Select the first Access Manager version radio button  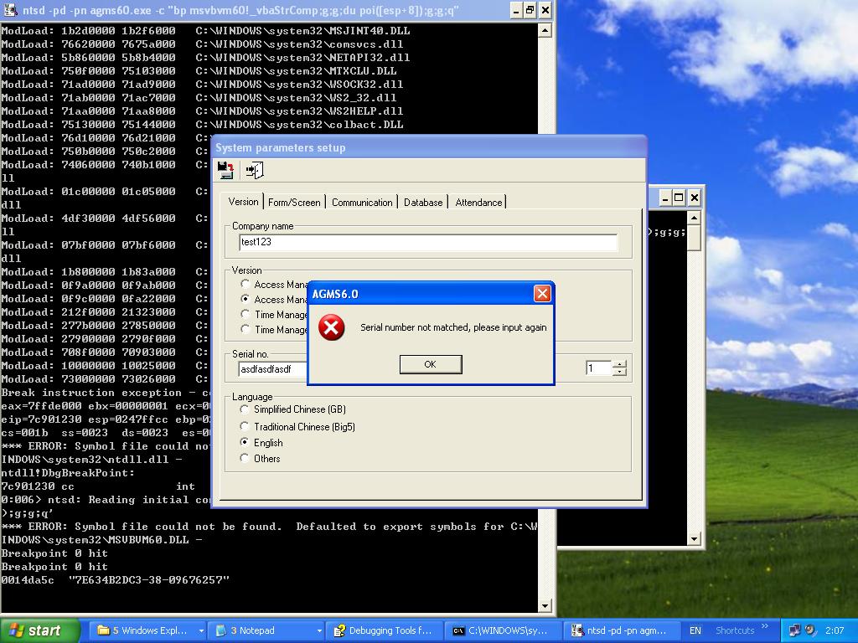[x=246, y=284]
